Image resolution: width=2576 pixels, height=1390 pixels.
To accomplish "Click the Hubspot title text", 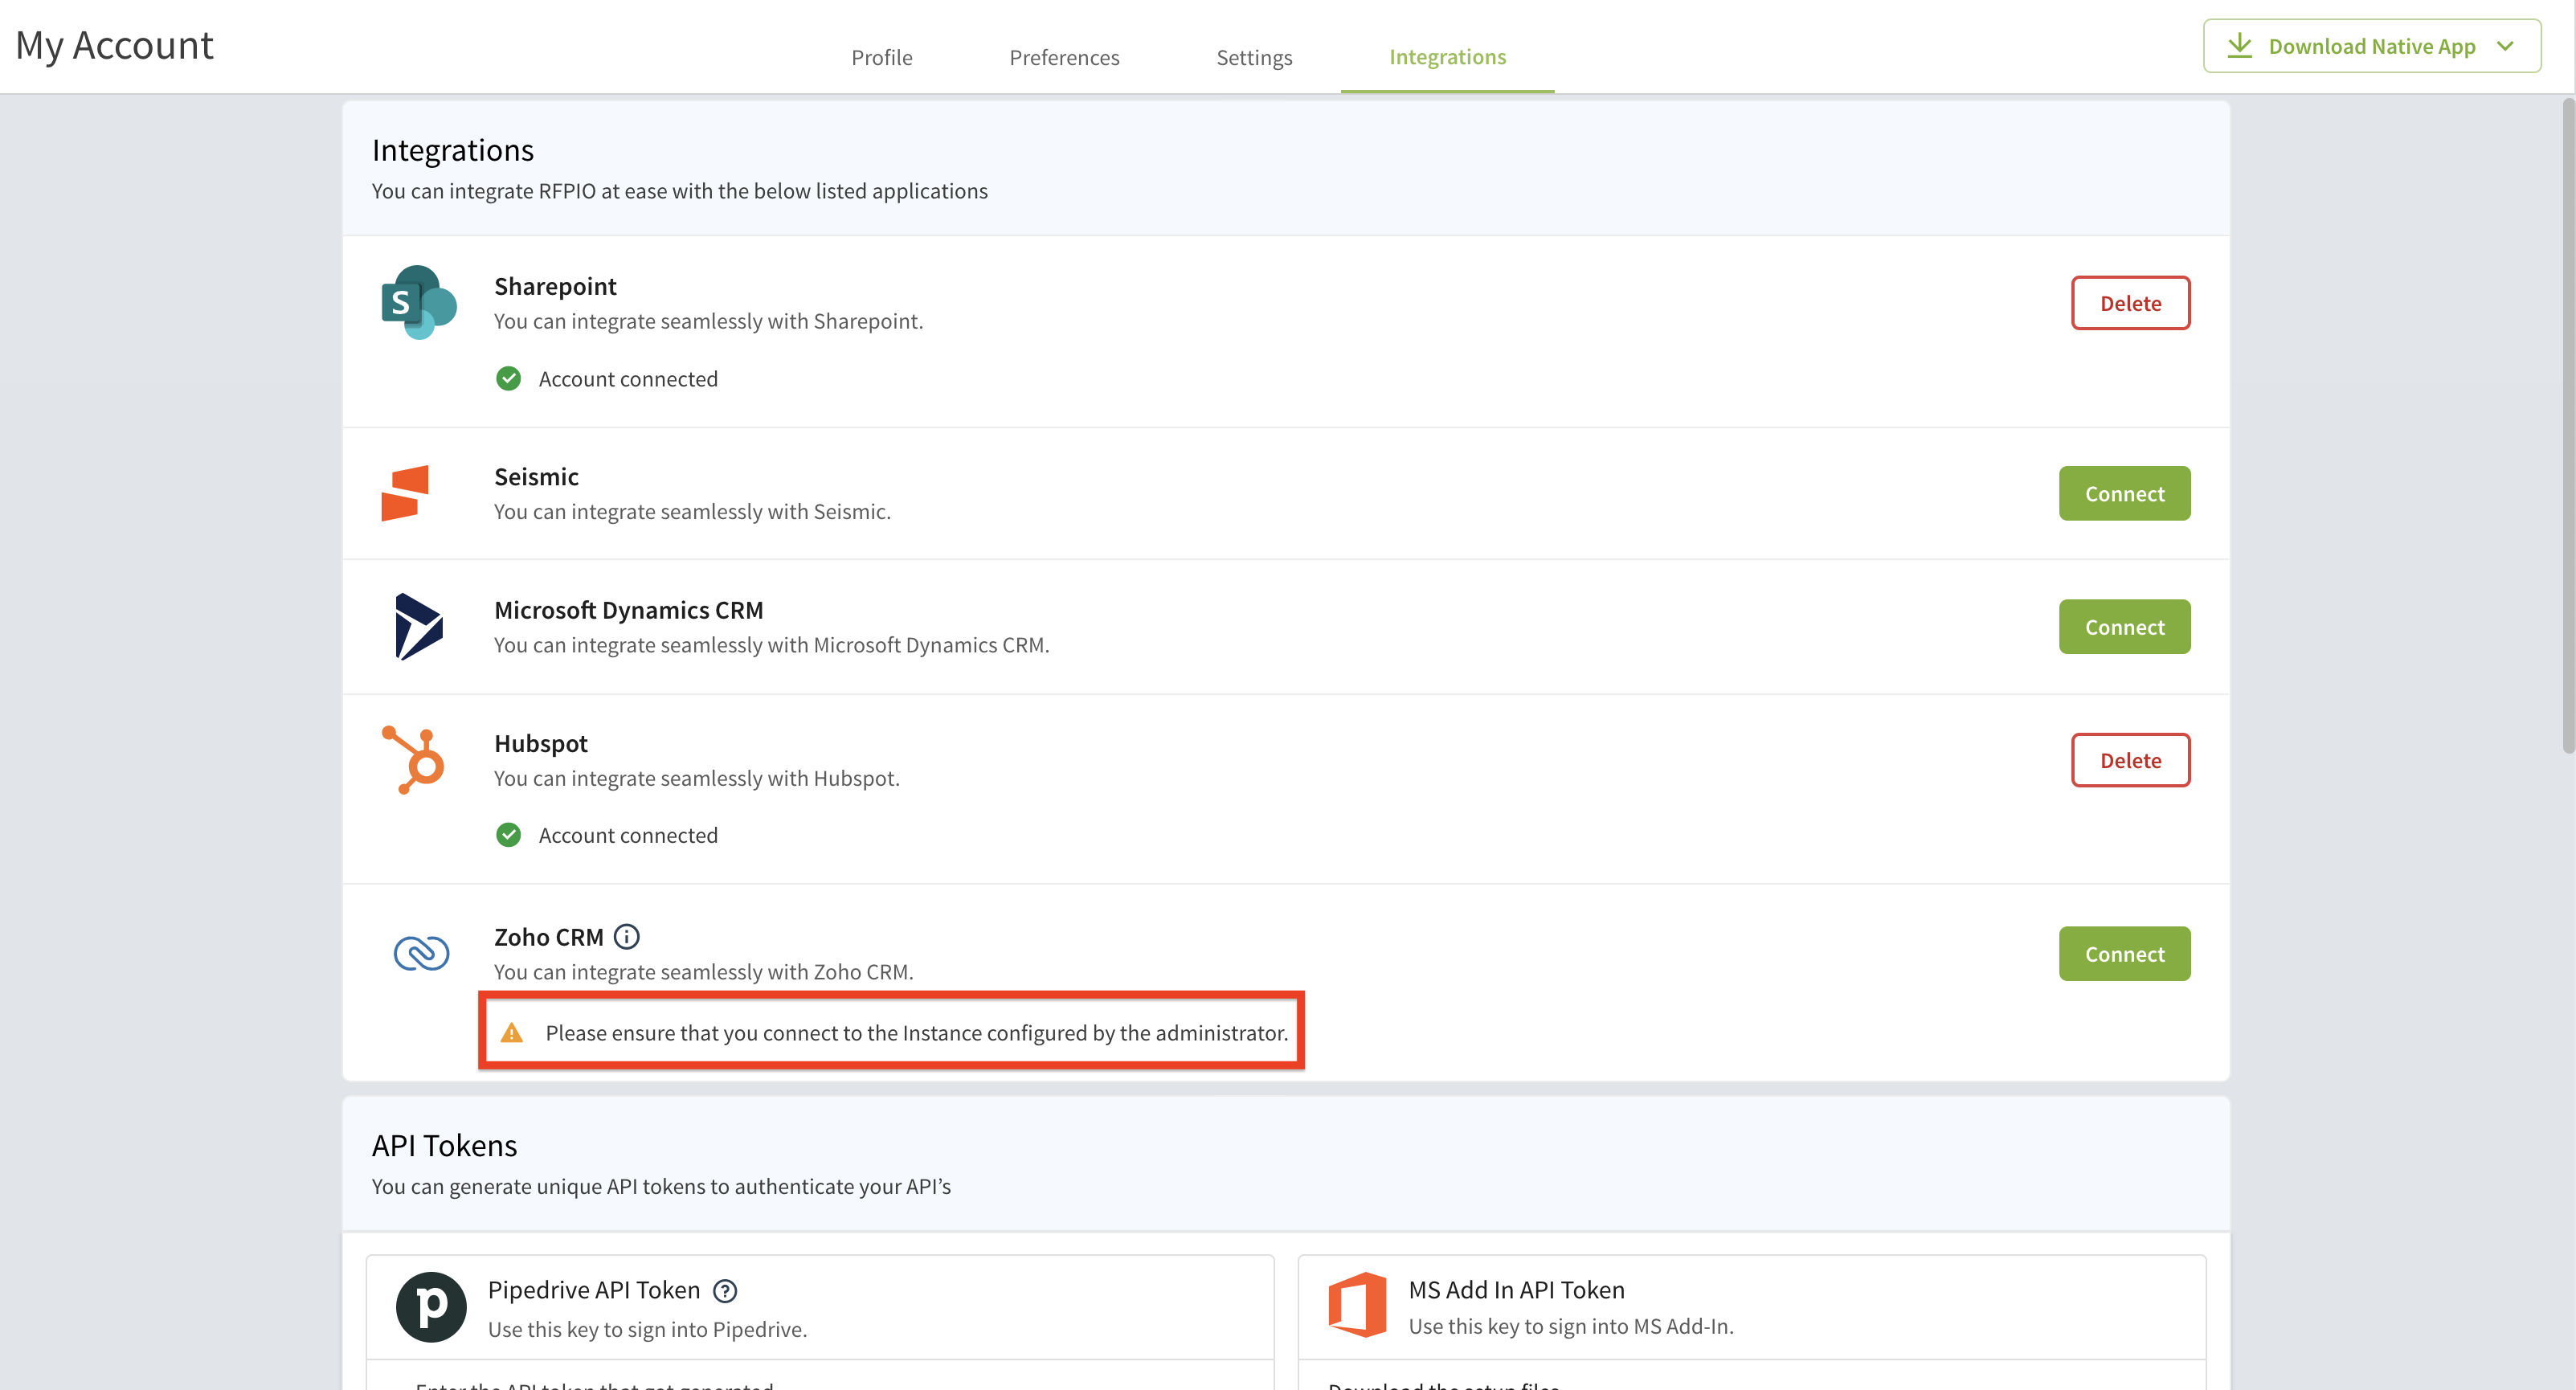I will (541, 744).
